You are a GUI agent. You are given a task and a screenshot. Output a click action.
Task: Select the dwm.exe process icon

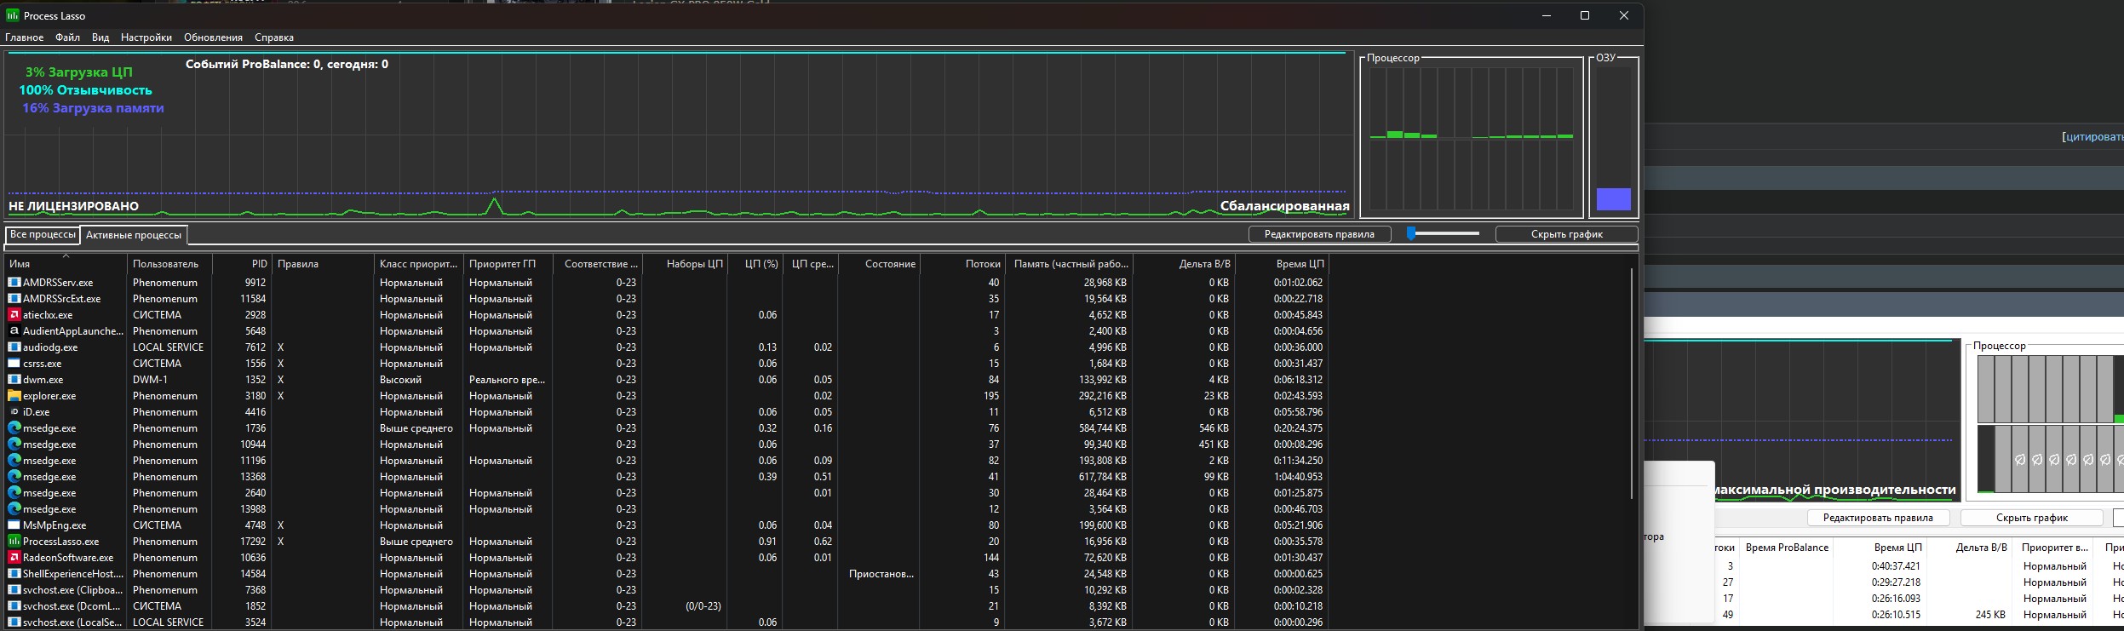coord(14,380)
